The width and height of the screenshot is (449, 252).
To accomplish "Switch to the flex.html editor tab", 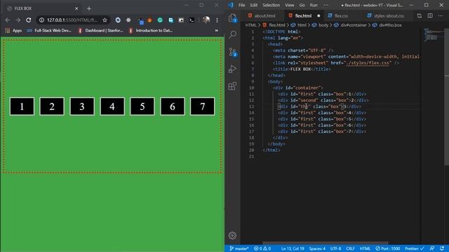I will [304, 15].
